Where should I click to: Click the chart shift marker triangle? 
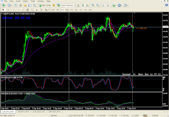(x=134, y=13)
